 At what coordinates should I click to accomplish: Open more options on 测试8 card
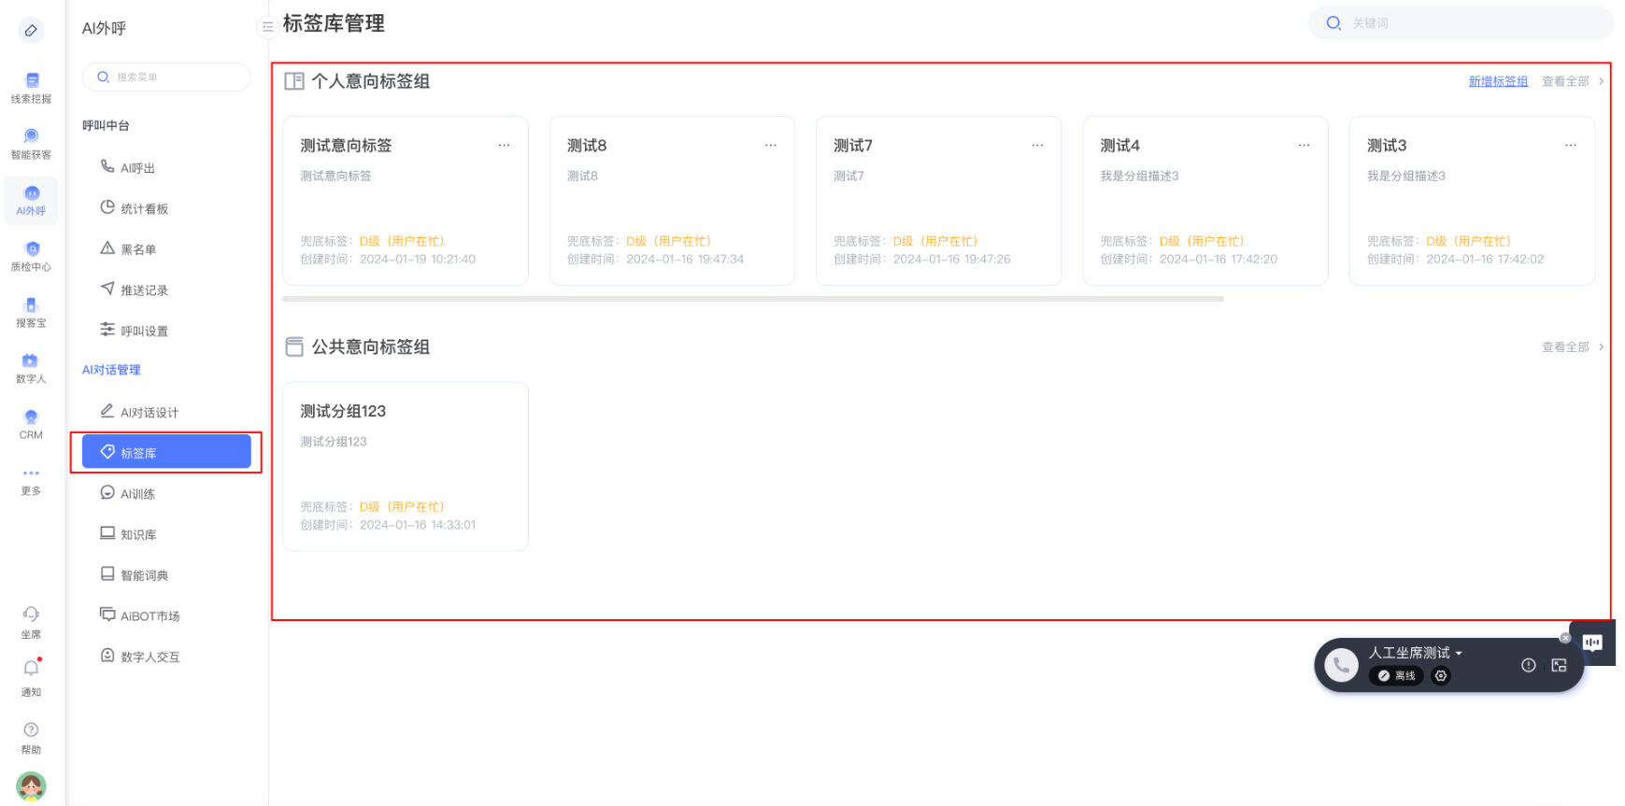tap(770, 146)
